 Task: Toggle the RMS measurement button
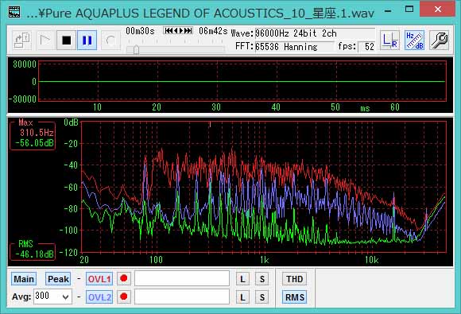[295, 297]
